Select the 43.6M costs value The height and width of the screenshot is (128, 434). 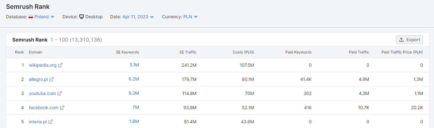click(248, 122)
